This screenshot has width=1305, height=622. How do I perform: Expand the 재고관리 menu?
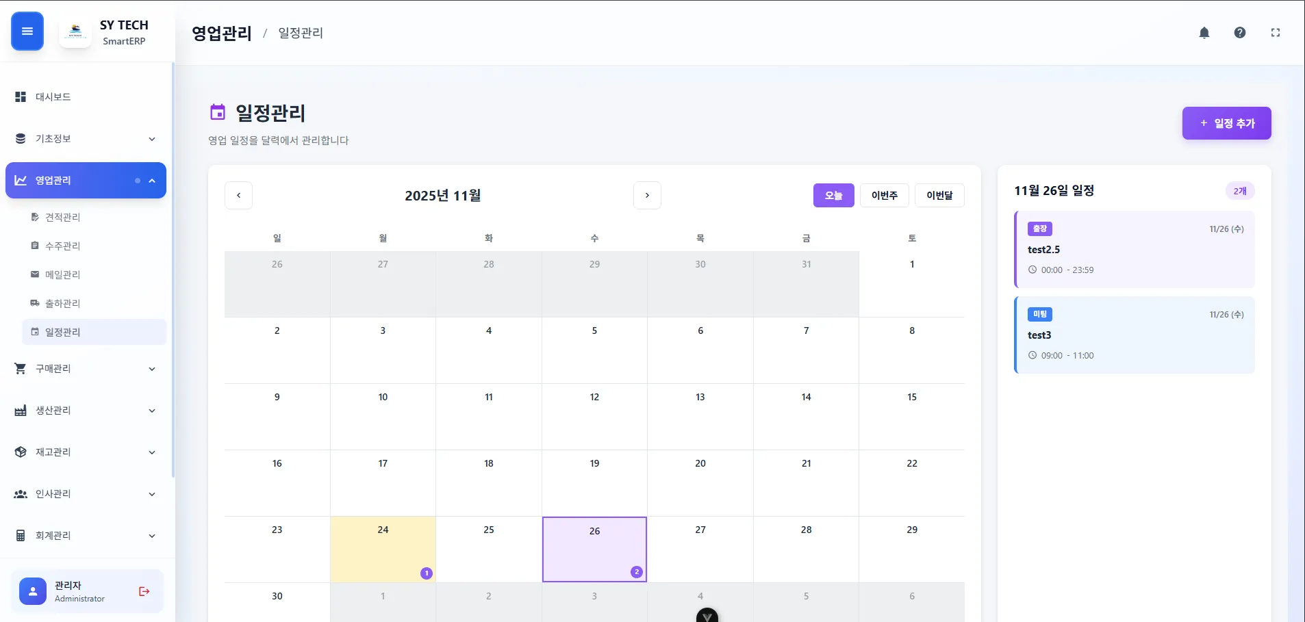[86, 452]
